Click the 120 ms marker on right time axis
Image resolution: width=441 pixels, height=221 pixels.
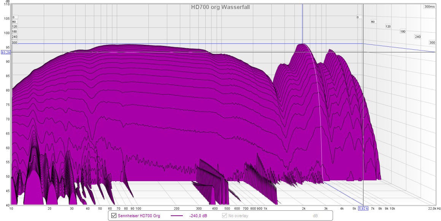click(x=388, y=27)
